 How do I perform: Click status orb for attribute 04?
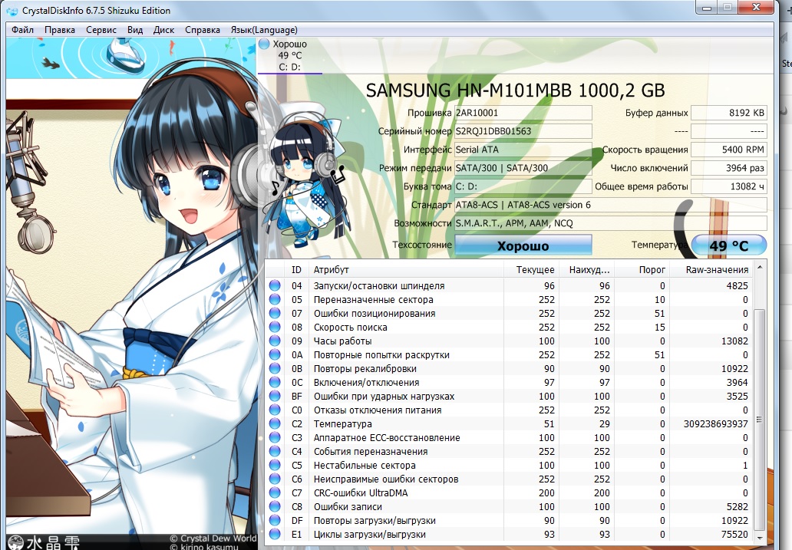click(x=275, y=285)
